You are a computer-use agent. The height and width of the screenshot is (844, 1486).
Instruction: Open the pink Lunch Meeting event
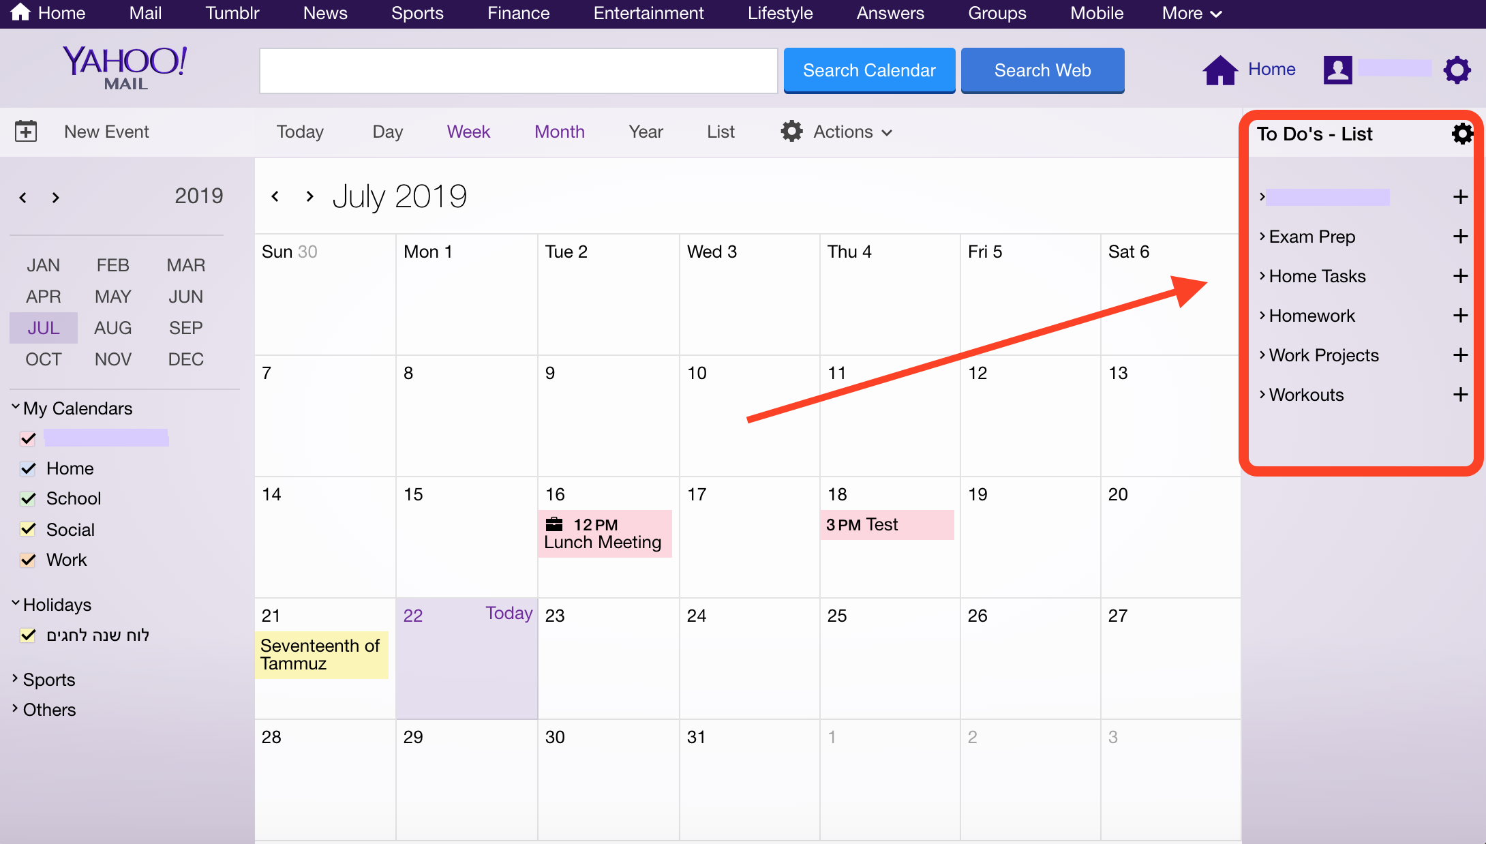605,534
